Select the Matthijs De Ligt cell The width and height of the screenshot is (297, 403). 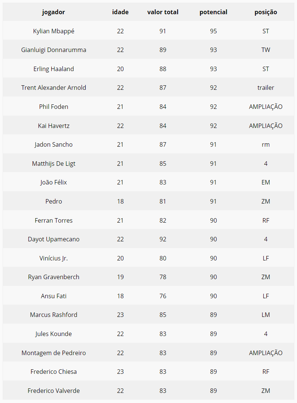(53, 164)
